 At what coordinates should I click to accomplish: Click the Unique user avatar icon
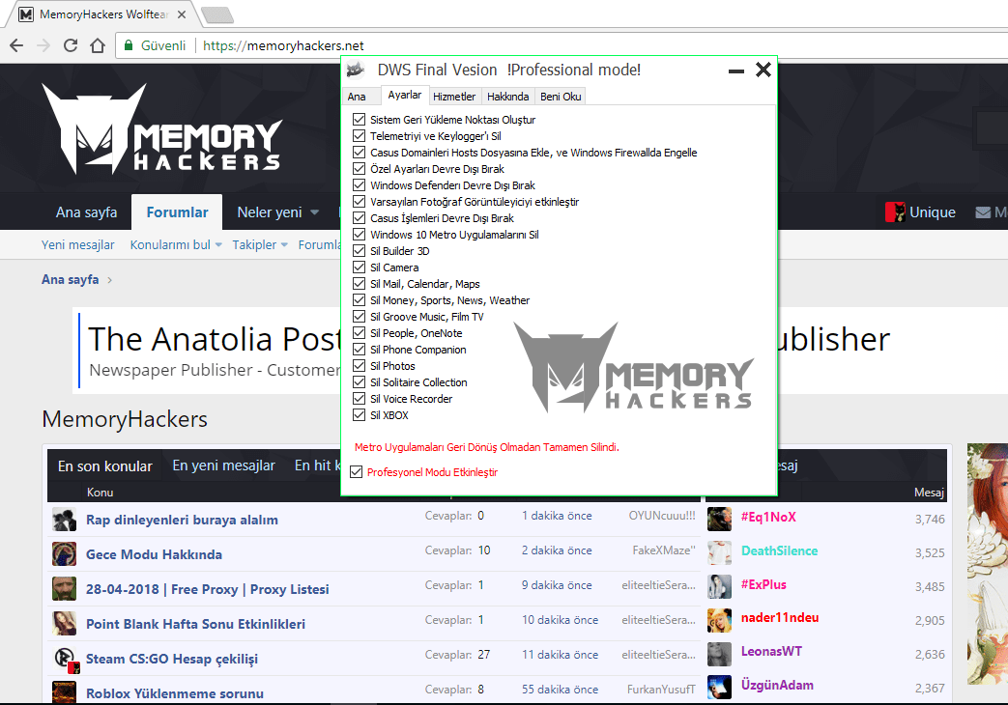[895, 212]
